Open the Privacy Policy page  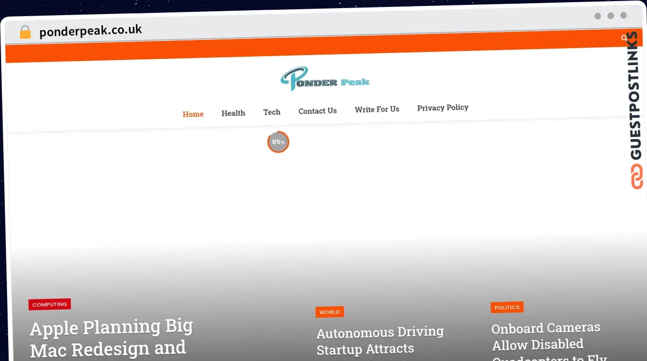443,108
